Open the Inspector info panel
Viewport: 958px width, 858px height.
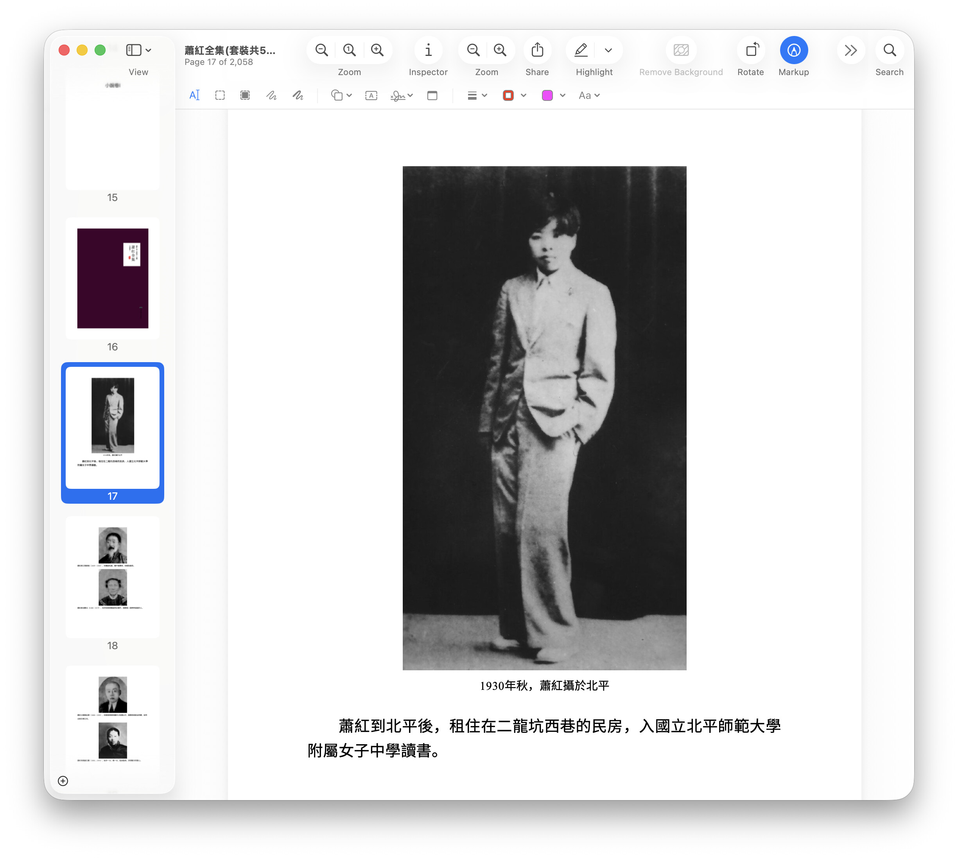tap(428, 50)
